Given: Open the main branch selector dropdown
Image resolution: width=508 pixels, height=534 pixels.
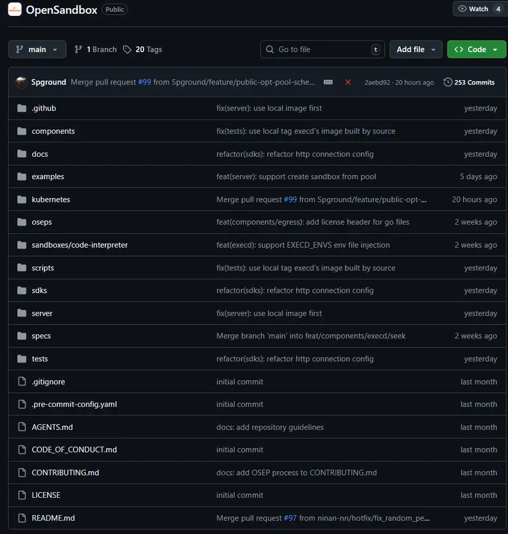Looking at the screenshot, I should pyautogui.click(x=37, y=49).
